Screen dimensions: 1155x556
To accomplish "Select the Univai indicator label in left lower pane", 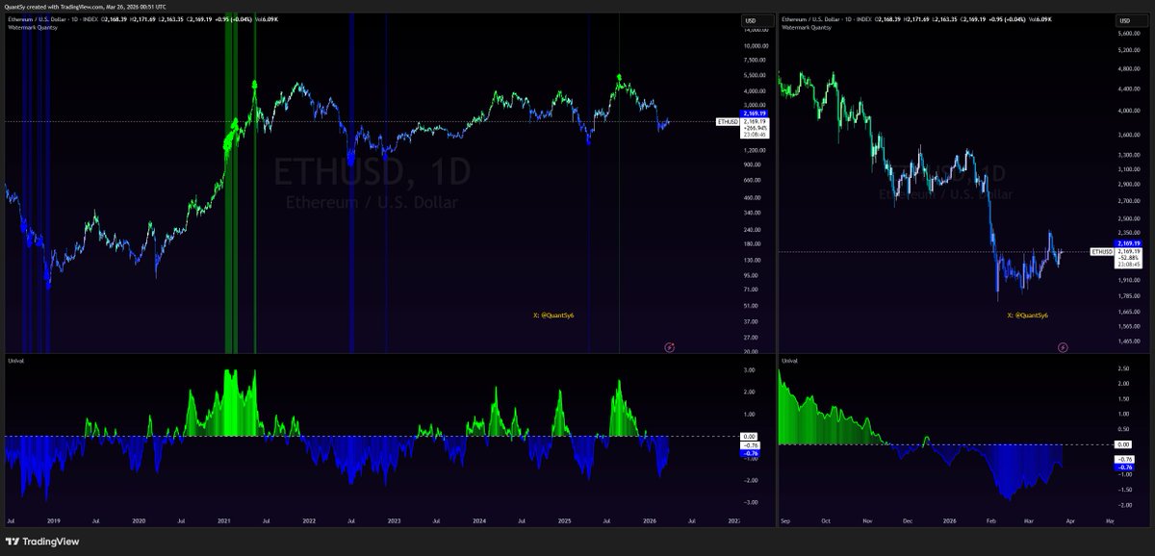I will tap(14, 360).
